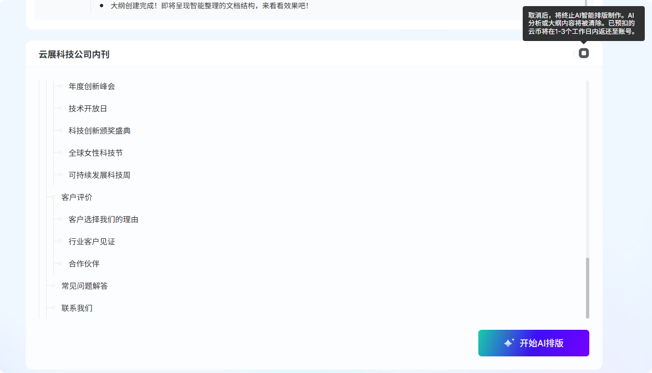Select the 年度创新峰会 outline item
652x373 pixels.
[x=92, y=86]
